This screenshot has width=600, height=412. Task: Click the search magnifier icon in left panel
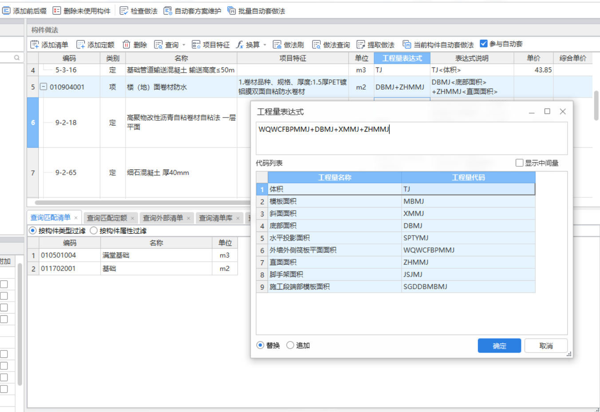17,58
